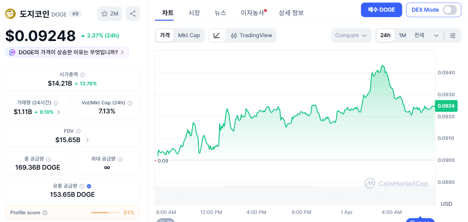Image resolution: width=468 pixels, height=222 pixels.
Task: Click the 매수 DOGE button
Action: click(381, 10)
